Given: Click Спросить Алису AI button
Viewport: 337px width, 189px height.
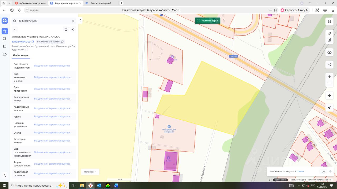Looking at the screenshot, I should [295, 10].
